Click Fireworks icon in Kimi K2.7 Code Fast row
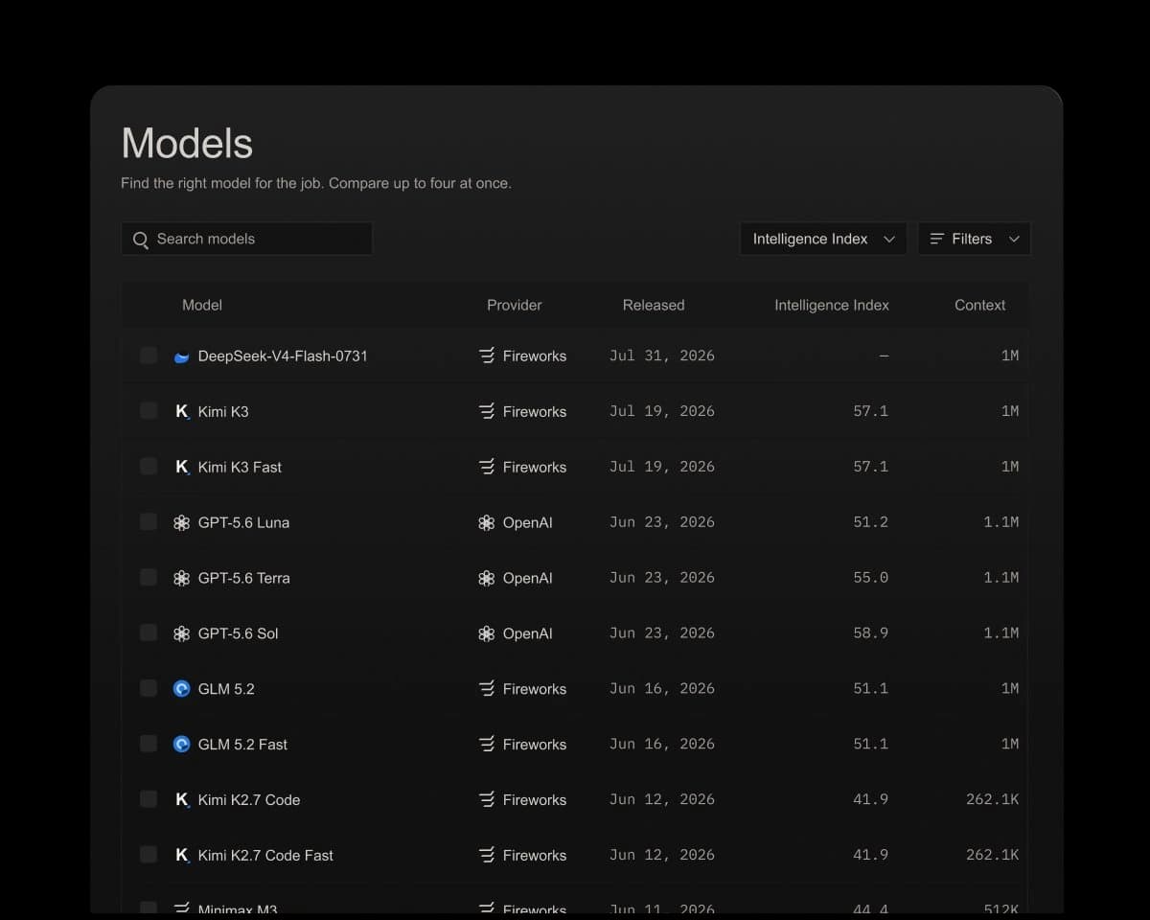Viewport: 1150px width, 920px height. [487, 855]
